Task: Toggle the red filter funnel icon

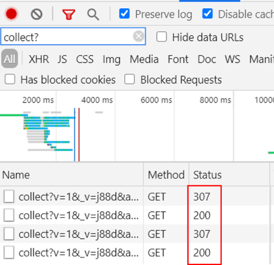Action: (69, 14)
